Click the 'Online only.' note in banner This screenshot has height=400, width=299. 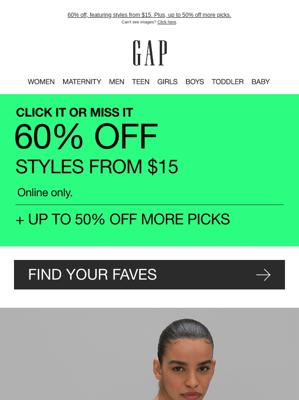45,193
